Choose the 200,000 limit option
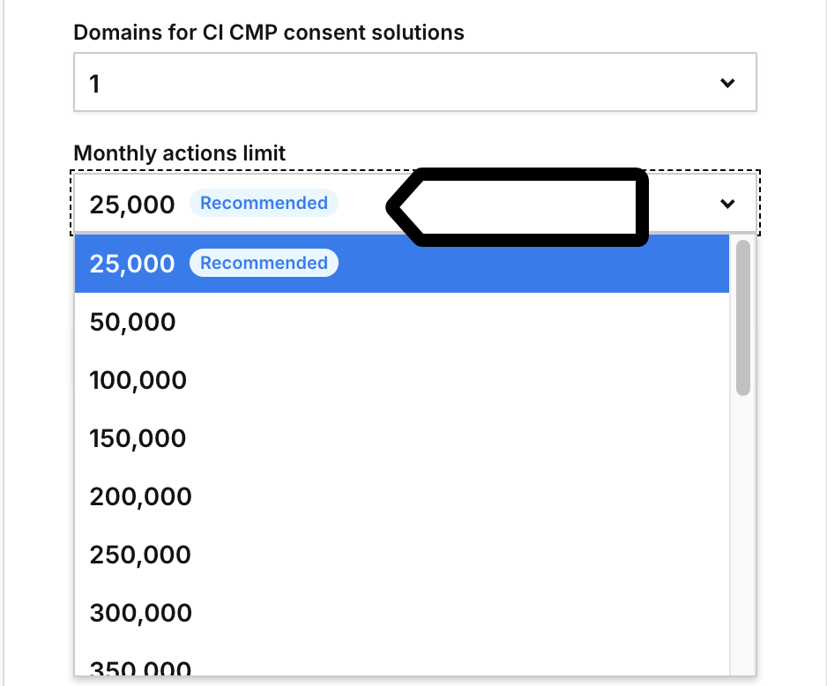The width and height of the screenshot is (827, 686). click(140, 496)
